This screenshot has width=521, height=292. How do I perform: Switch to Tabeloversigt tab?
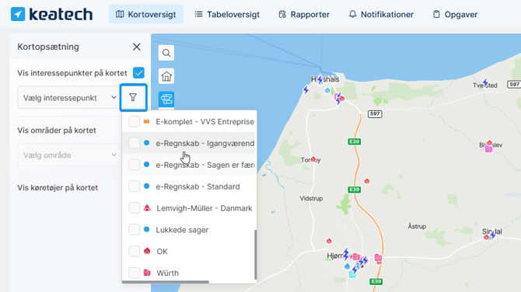[227, 14]
